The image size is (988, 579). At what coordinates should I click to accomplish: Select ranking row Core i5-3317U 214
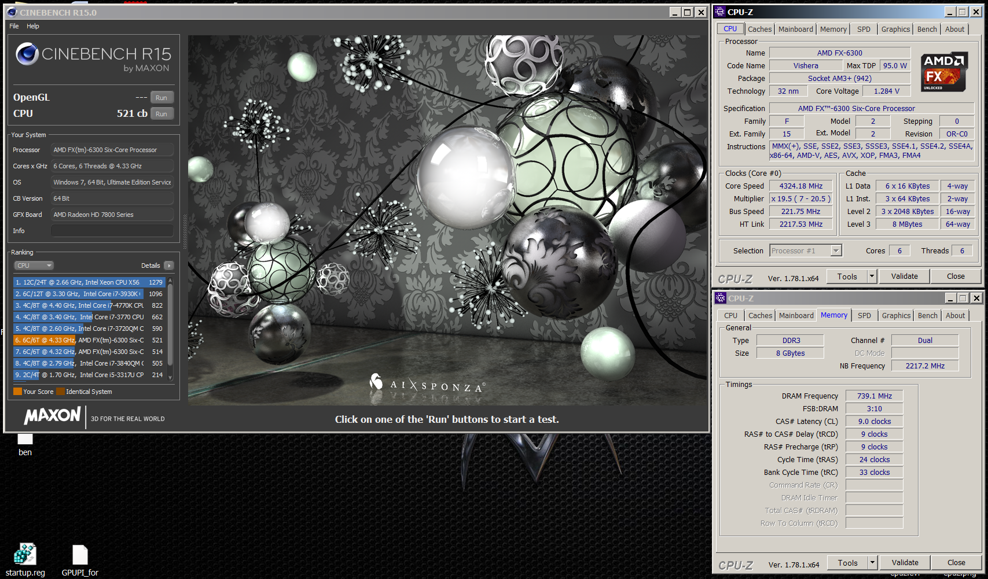click(89, 375)
